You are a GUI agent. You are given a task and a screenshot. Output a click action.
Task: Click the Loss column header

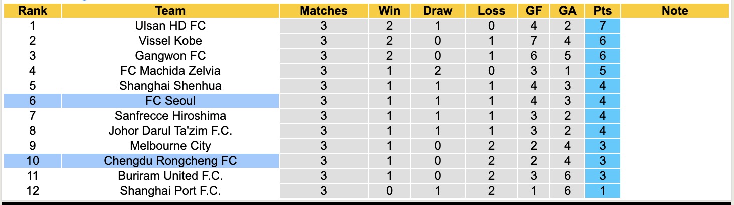[x=491, y=11]
